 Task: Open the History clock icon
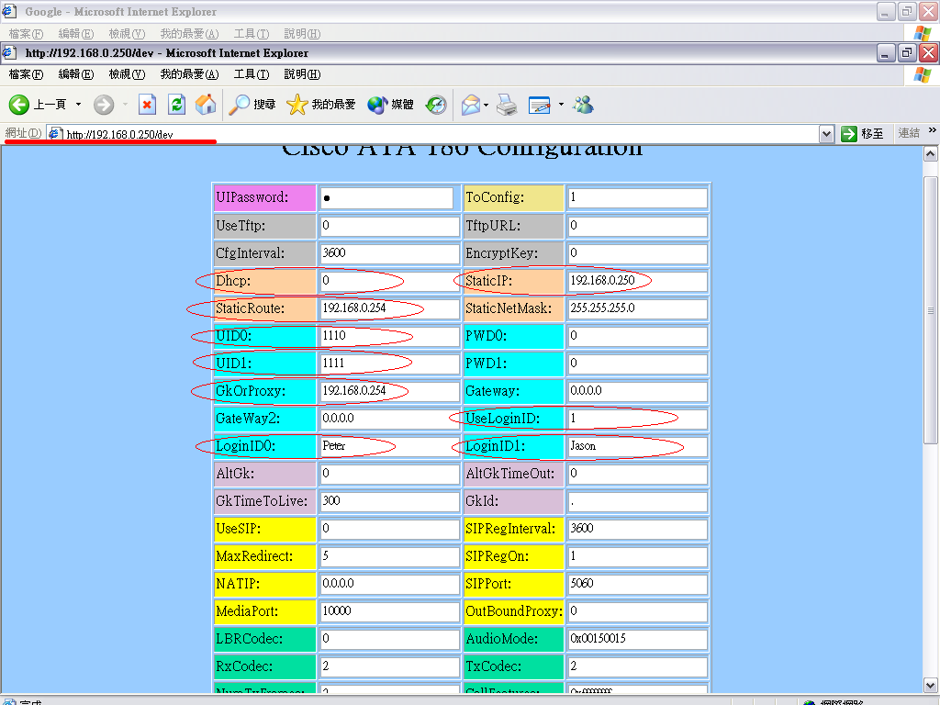(436, 105)
